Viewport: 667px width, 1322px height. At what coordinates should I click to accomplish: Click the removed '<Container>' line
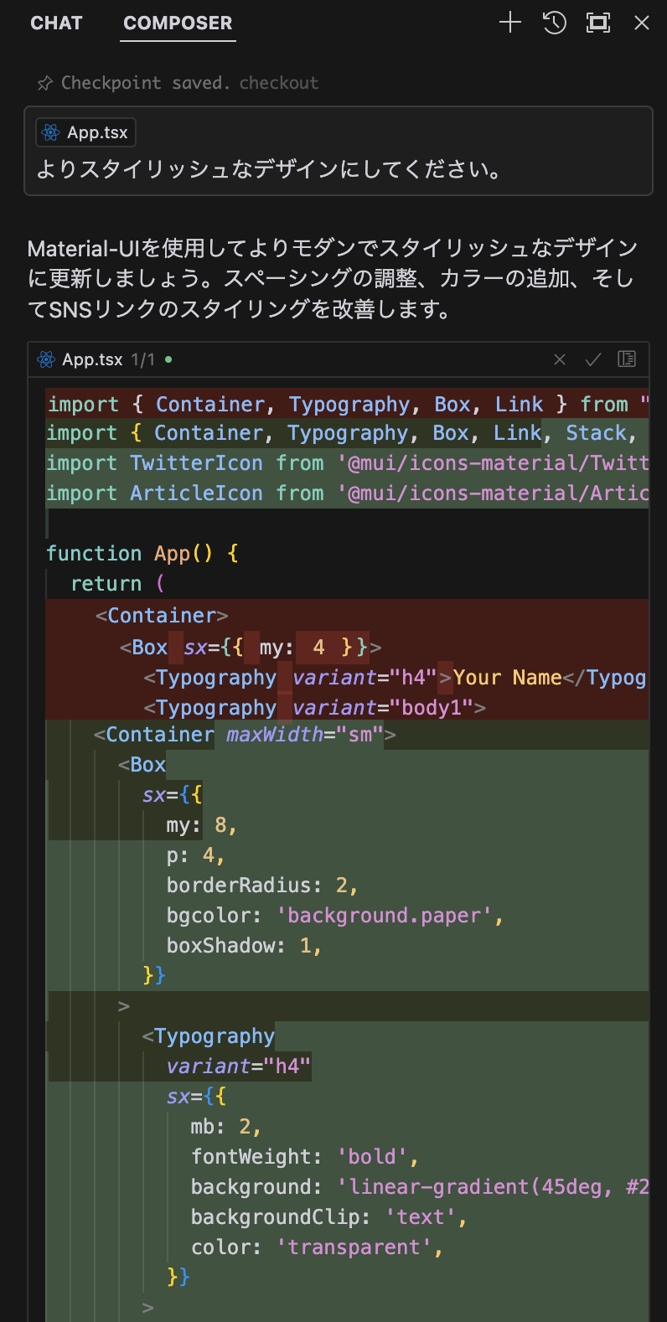(x=162, y=616)
